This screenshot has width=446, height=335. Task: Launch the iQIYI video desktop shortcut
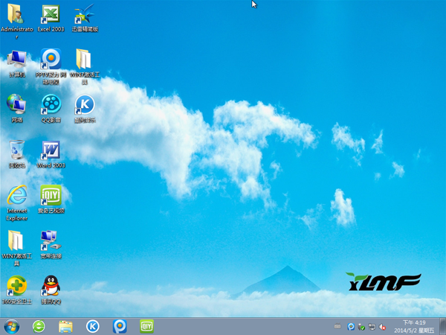click(x=51, y=195)
